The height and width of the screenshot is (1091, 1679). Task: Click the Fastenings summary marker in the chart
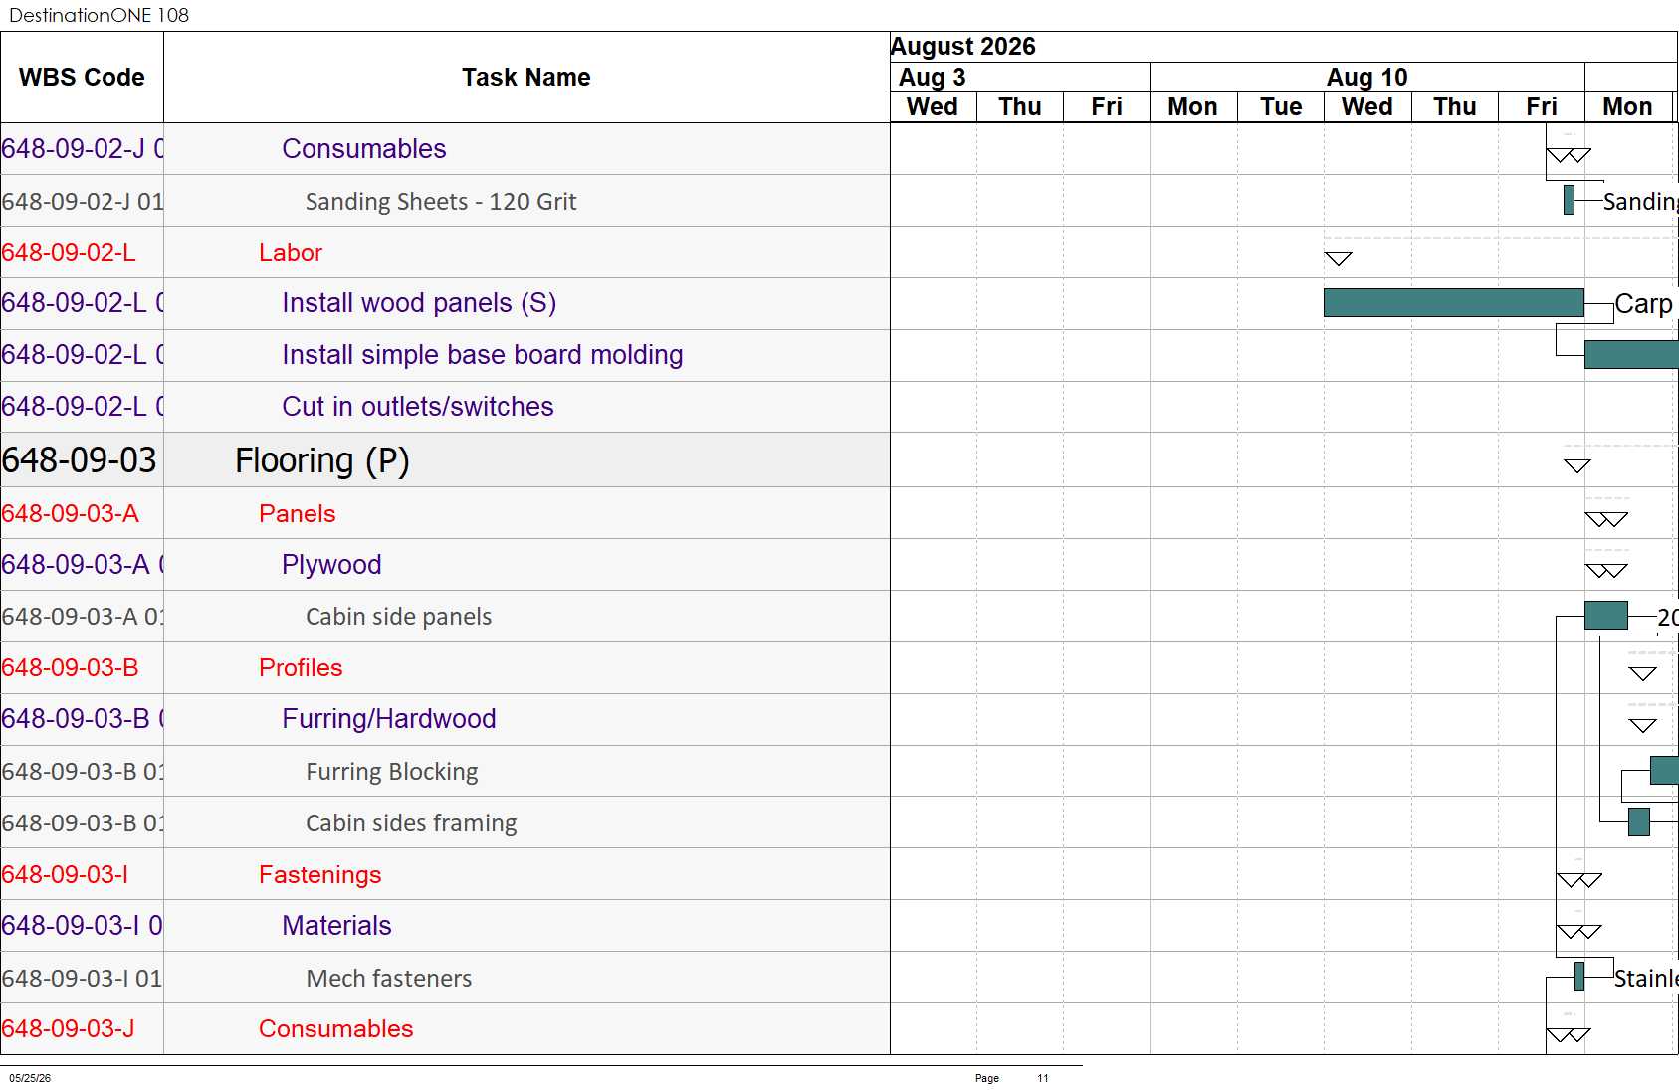(x=1579, y=881)
